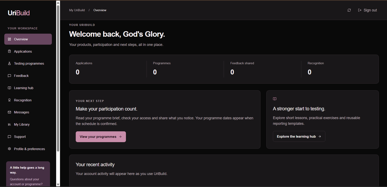Click the sidebar scrollbar up arrow
This screenshot has height=187, width=387.
pyautogui.click(x=58, y=3)
